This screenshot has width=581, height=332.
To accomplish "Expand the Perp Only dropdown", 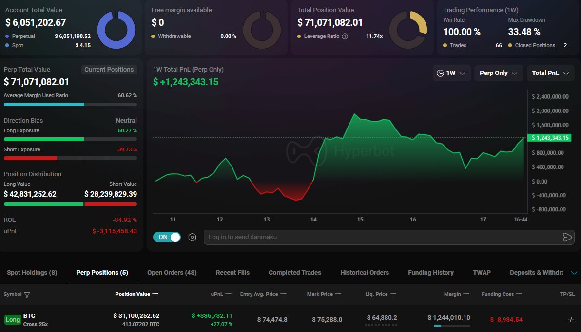I will [x=498, y=73].
